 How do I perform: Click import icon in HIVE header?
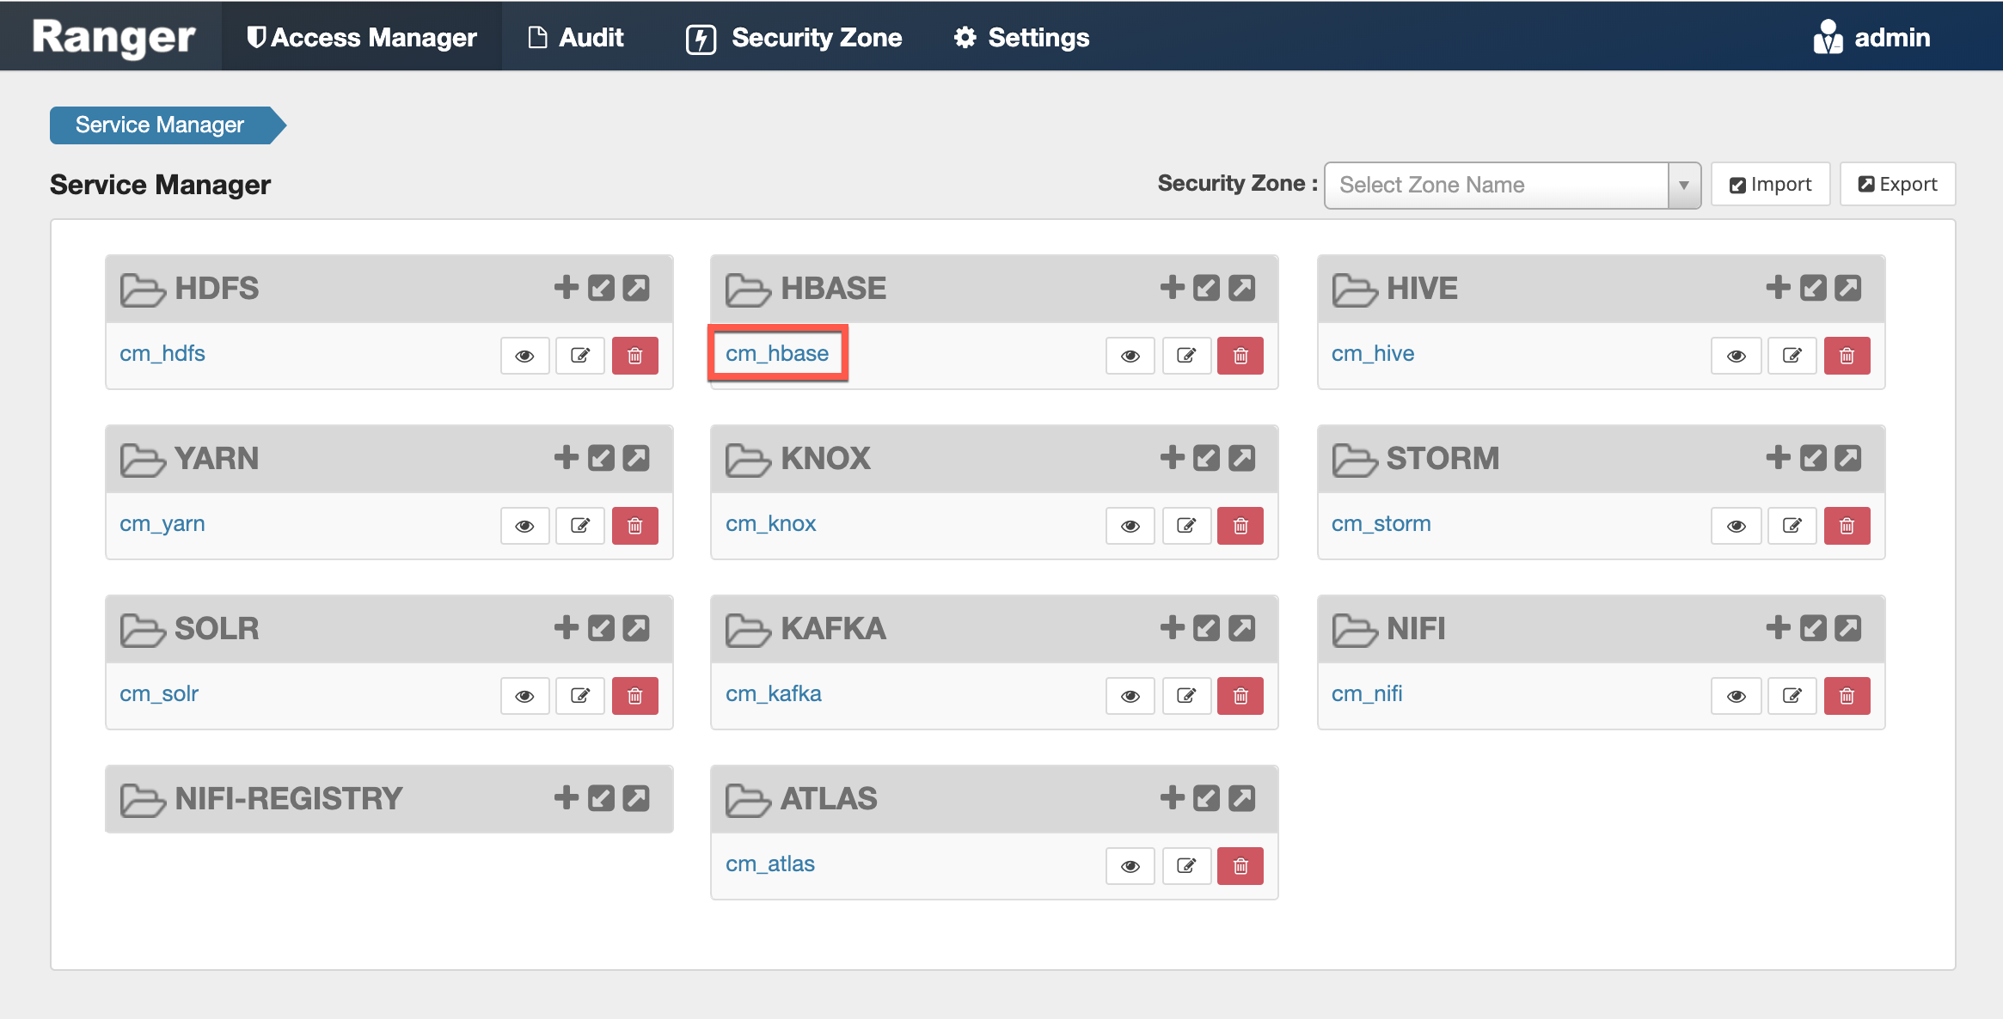coord(1813,287)
